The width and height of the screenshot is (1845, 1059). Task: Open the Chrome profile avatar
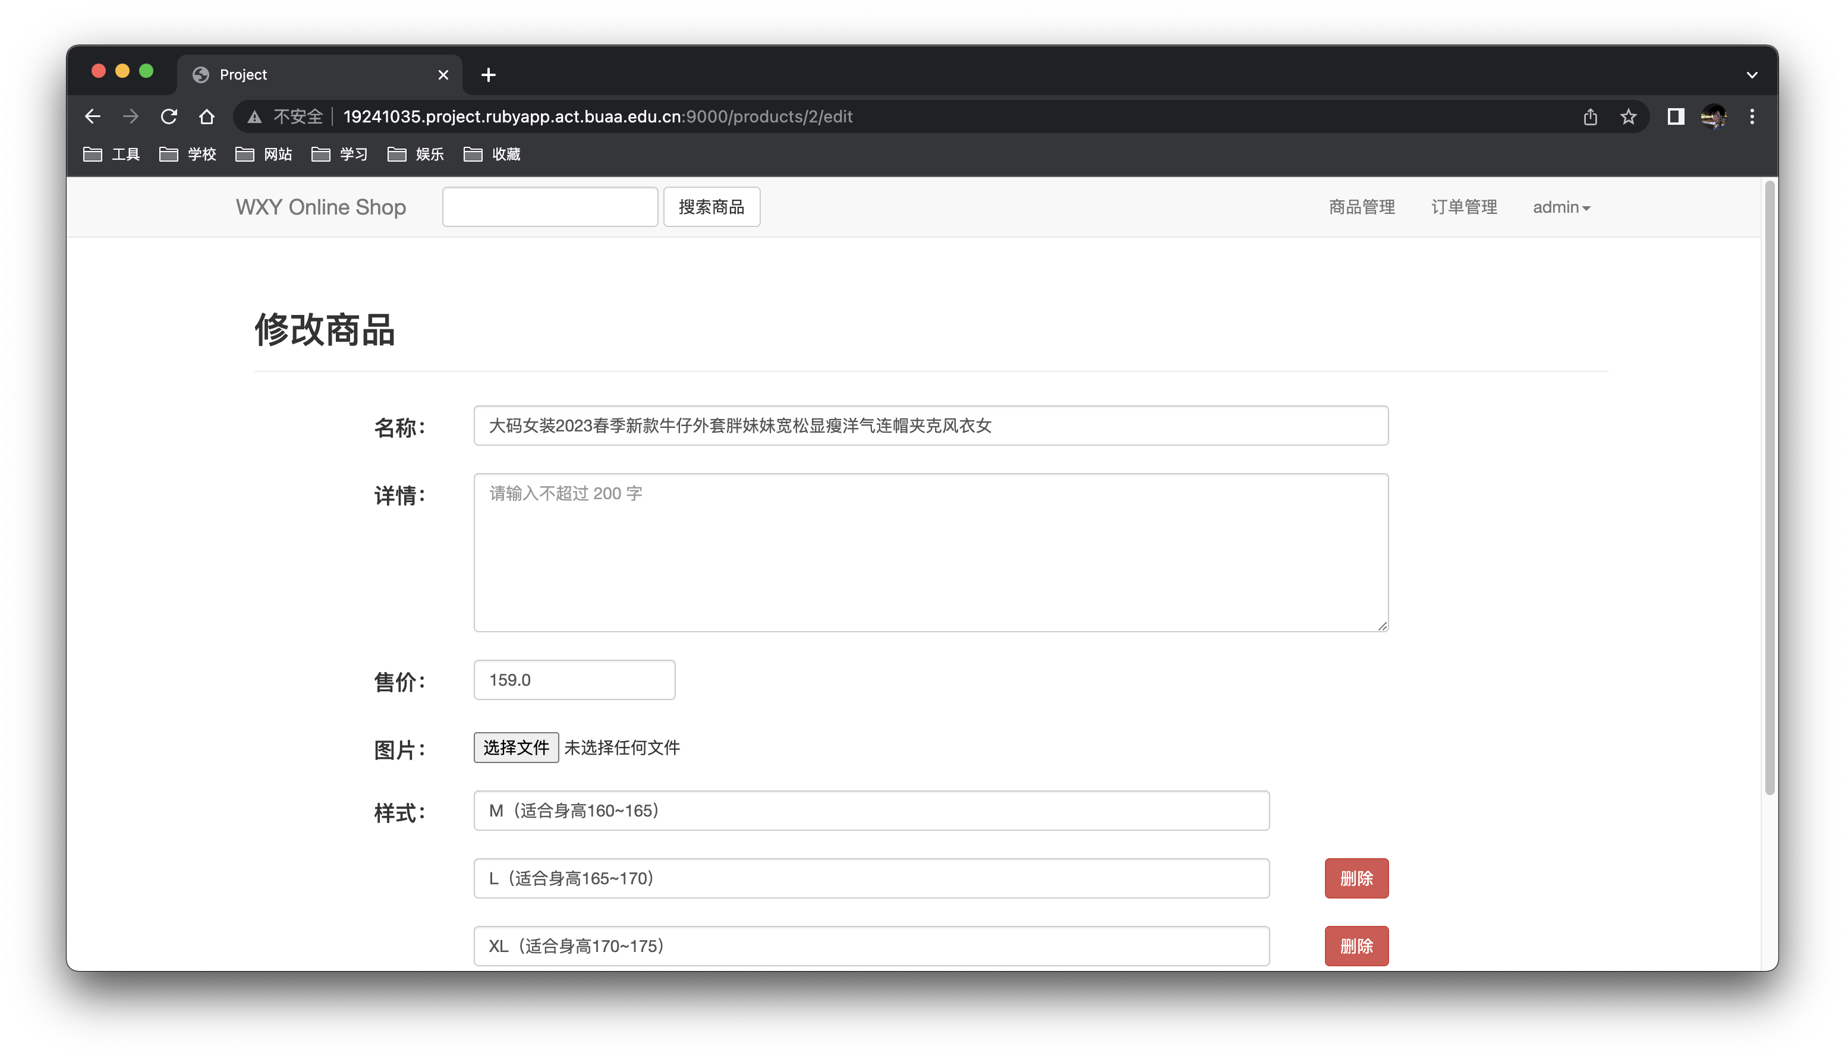[x=1714, y=116]
